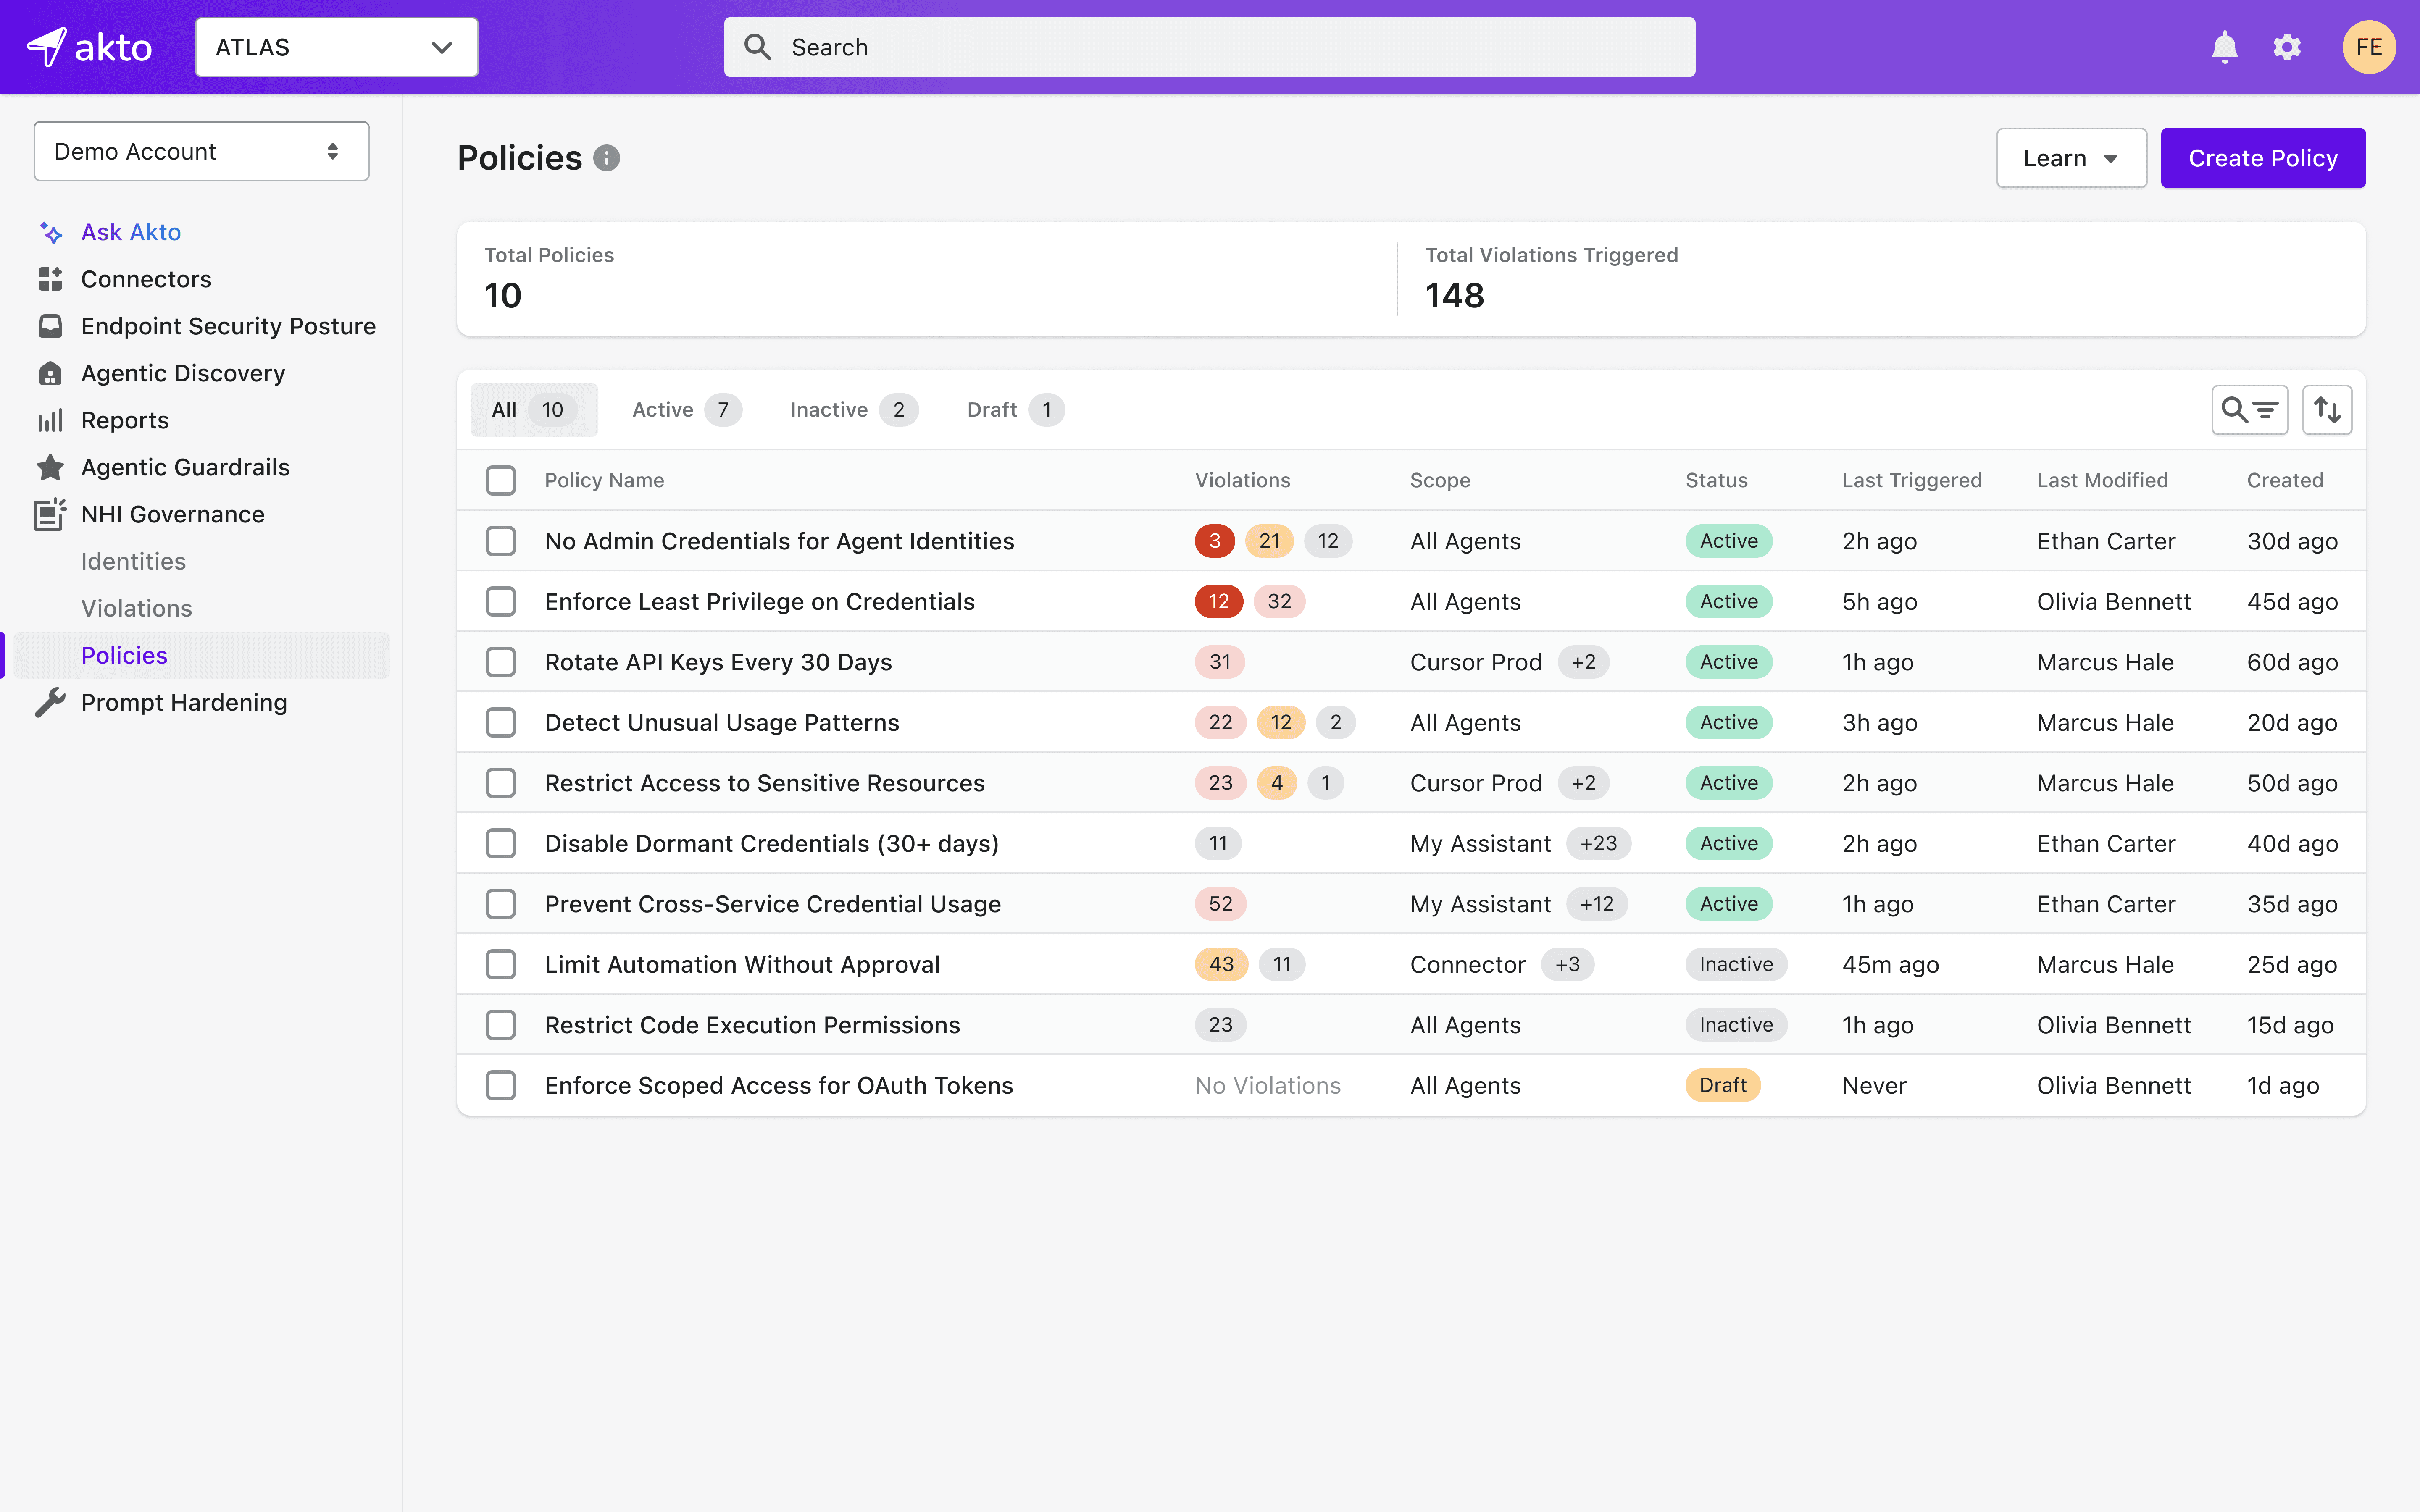Check the Enforce Least Privilege policy row
The image size is (2420, 1512).
[501, 601]
